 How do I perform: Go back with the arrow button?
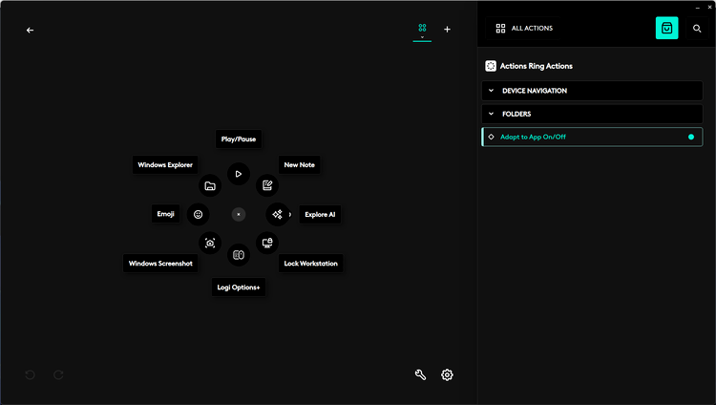click(30, 30)
